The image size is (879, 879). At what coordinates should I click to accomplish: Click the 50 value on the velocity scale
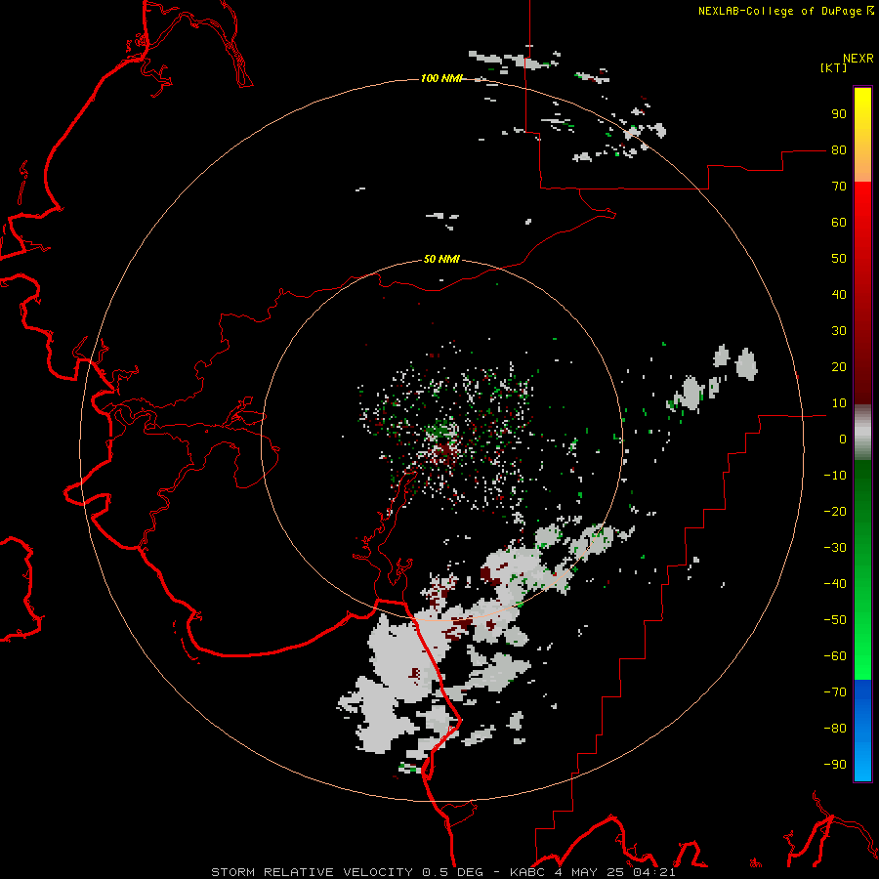tap(839, 259)
